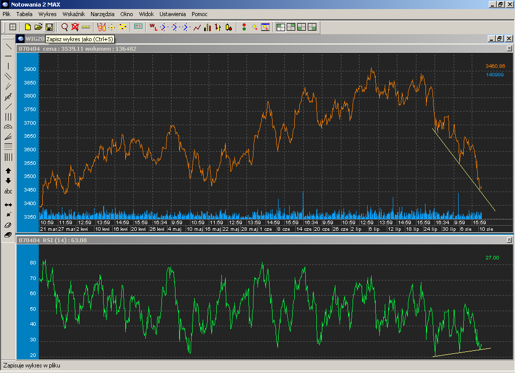
Task: Close the RSI (14) indicator panel
Action: click(509, 240)
